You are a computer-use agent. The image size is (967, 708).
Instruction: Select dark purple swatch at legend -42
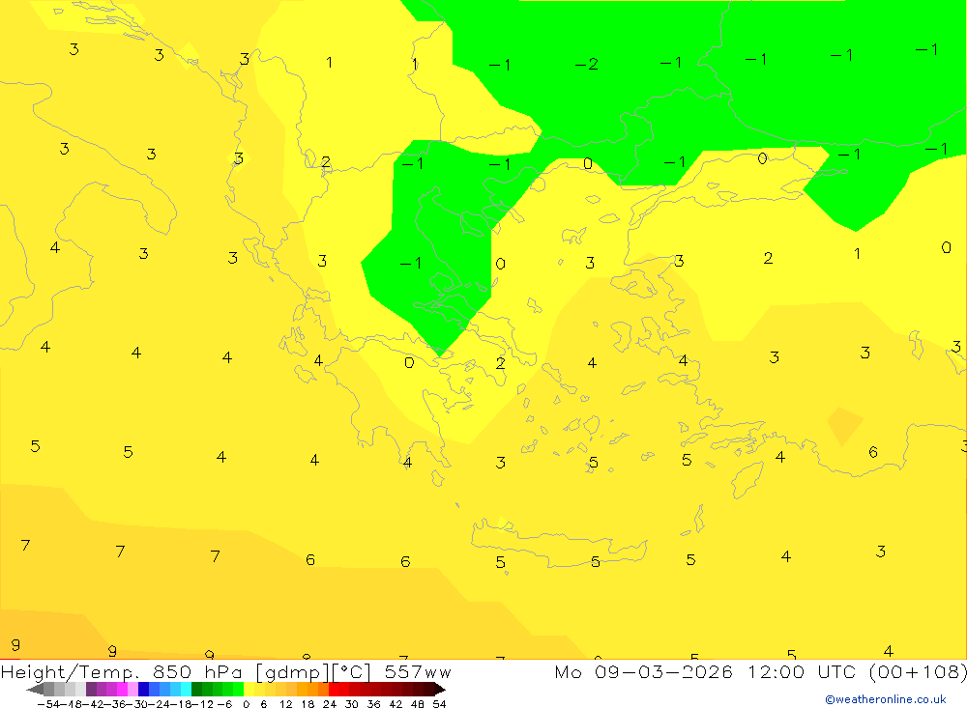[91, 690]
